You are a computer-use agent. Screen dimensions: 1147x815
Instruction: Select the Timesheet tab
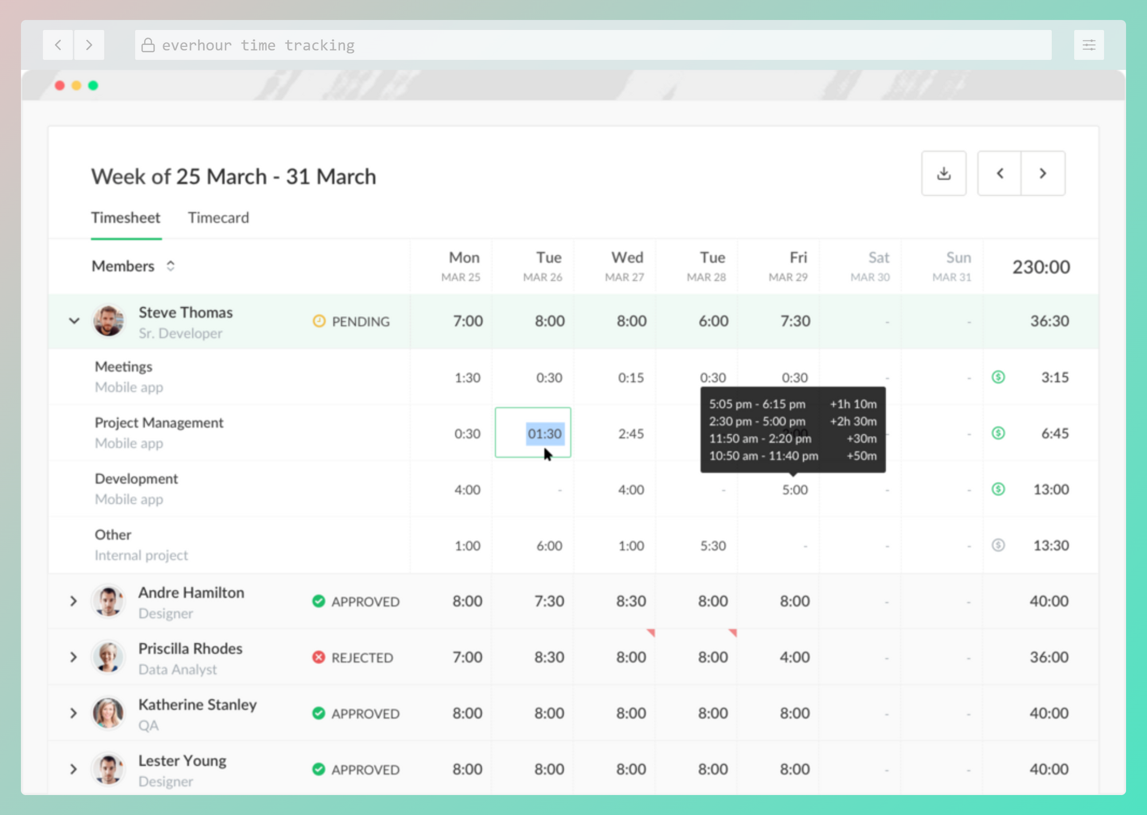click(x=126, y=218)
